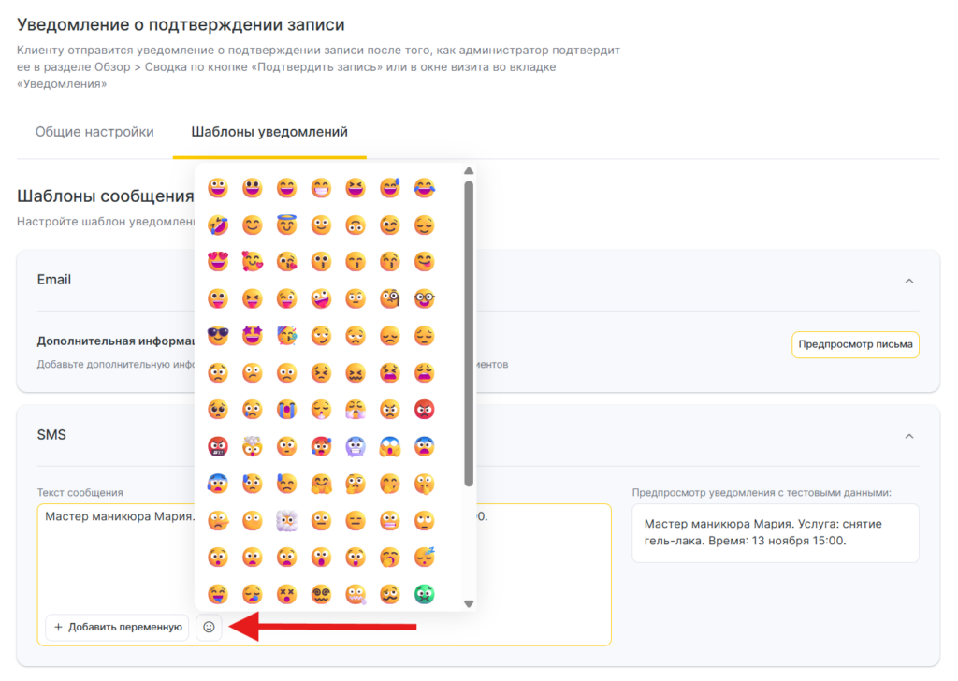The width and height of the screenshot is (958, 681).
Task: Insert the exploding head emoji
Action: pos(252,446)
